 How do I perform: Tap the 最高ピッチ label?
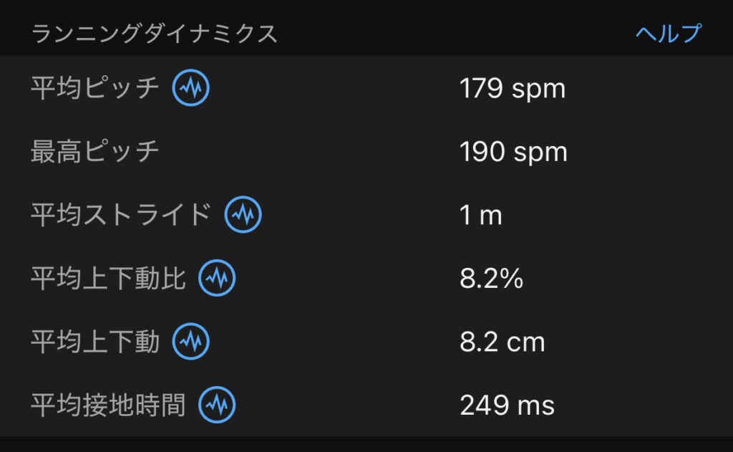[x=94, y=152]
